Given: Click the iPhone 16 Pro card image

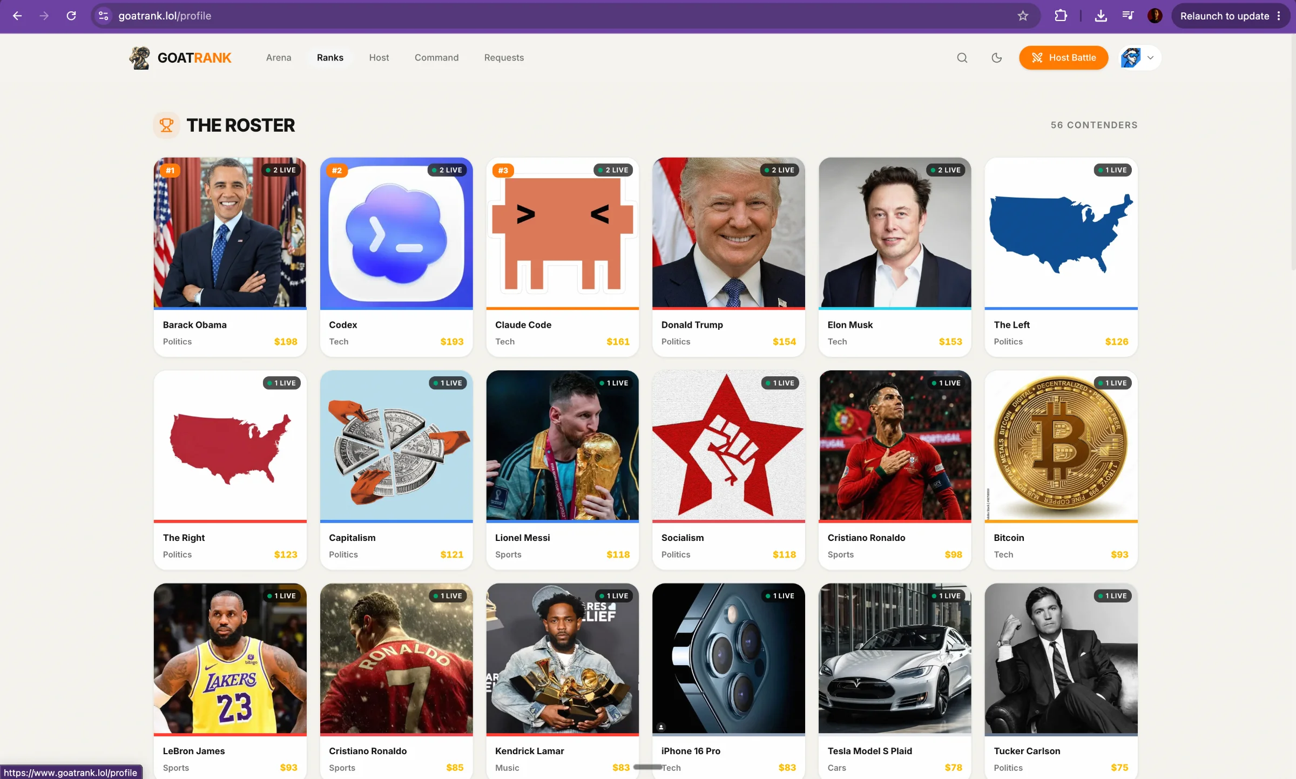Looking at the screenshot, I should click(x=728, y=658).
